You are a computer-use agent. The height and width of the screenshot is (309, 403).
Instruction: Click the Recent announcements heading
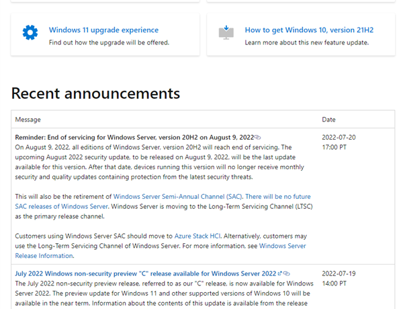(95, 93)
